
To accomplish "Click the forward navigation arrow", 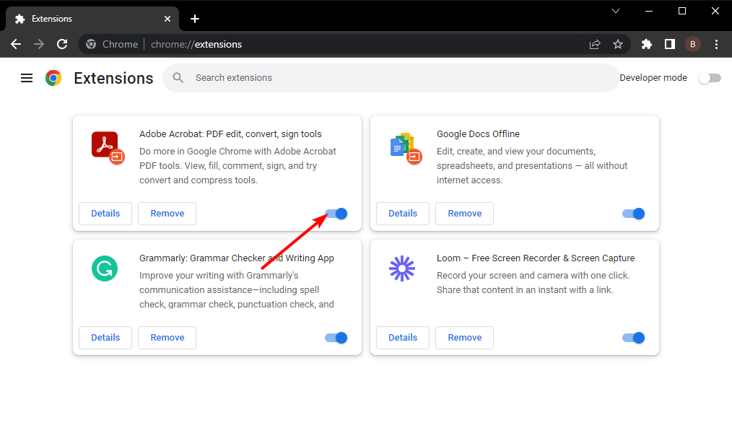I will coord(39,44).
